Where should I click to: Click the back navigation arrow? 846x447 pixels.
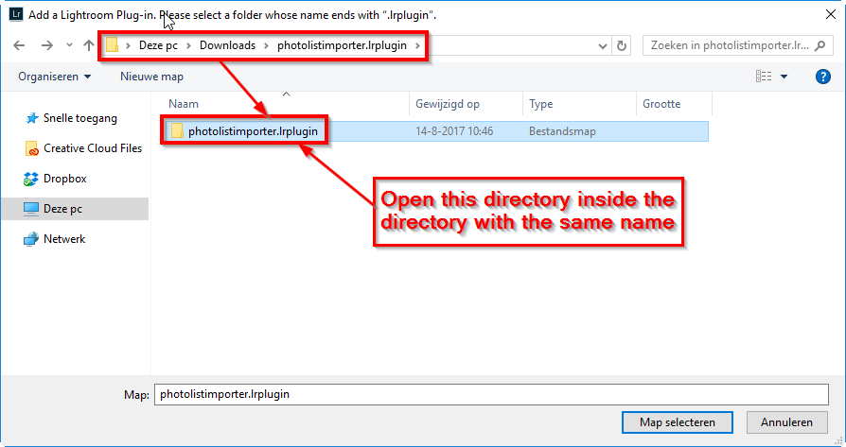point(21,45)
